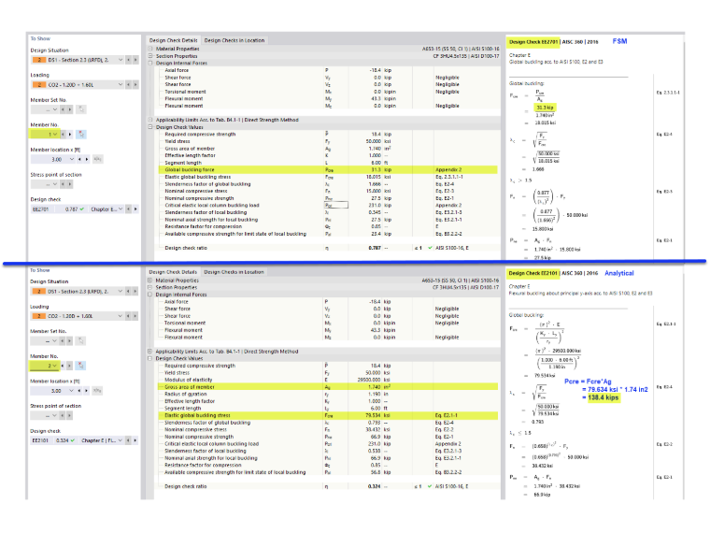
Task: Expand Section Properties in Analytical panel
Action: point(149,287)
